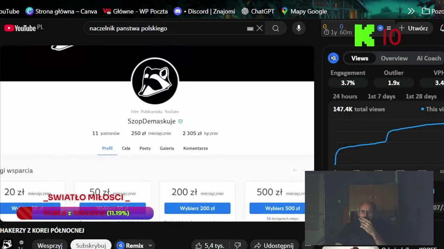Open more video actions (three dots)
The width and height of the screenshot is (444, 249).
click(308, 246)
